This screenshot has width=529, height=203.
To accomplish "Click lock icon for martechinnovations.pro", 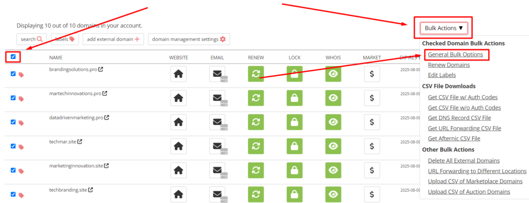I will [294, 98].
